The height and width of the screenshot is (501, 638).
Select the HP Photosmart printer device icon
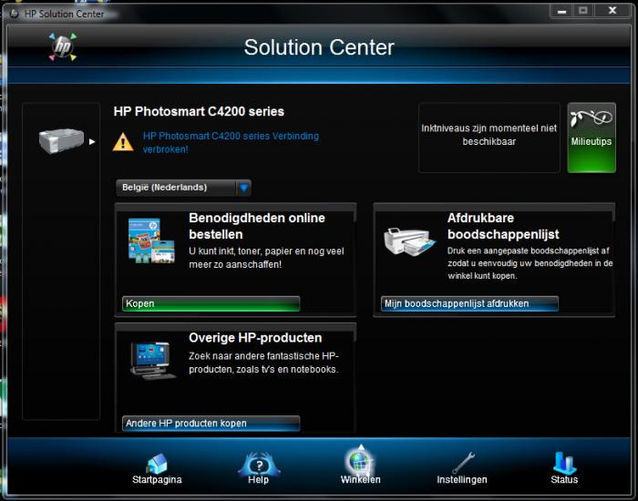pos(61,140)
